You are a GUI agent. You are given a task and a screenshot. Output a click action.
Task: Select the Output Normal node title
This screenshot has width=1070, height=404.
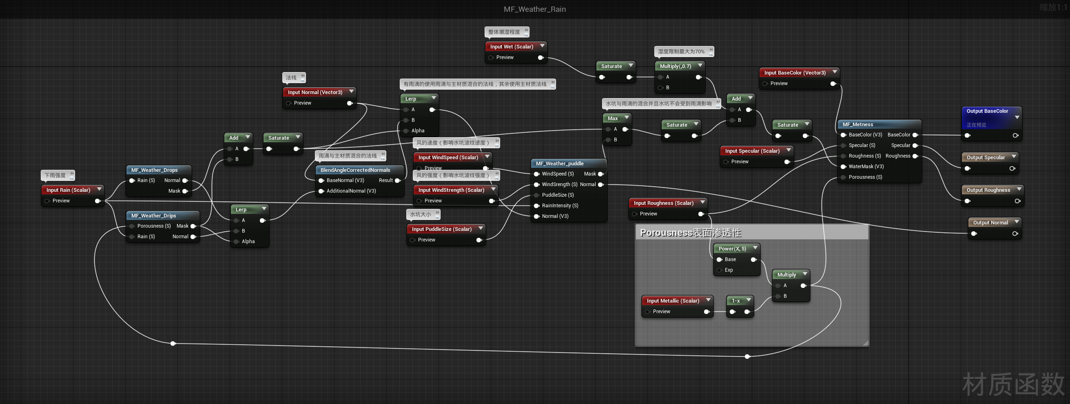[990, 223]
